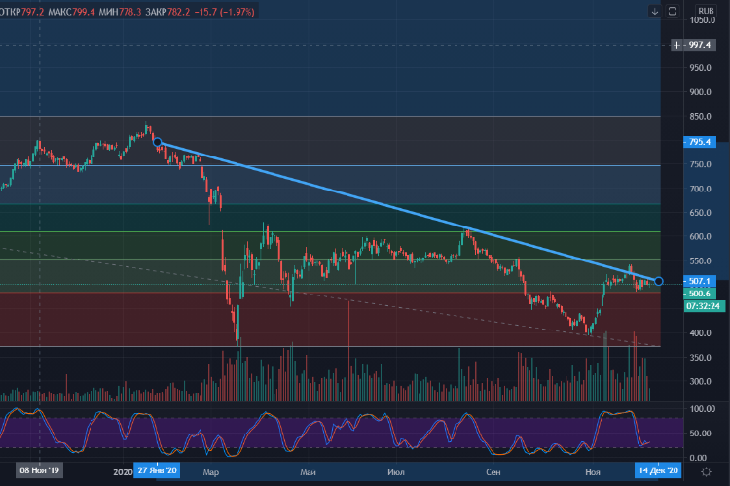Viewport: 730px width, 486px height.
Task: Click the 650.0 price scale label
Action: 701,213
